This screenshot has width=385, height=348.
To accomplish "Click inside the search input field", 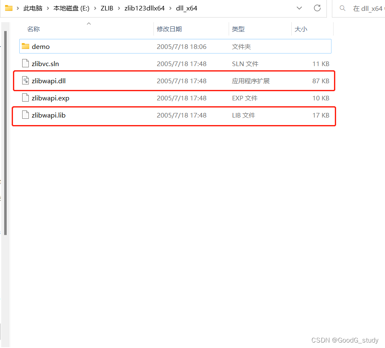I will 366,8.
